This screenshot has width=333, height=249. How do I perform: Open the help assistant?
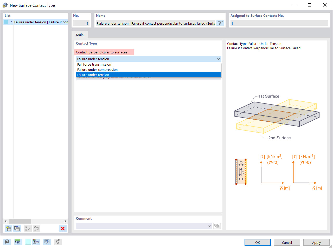point(7,241)
